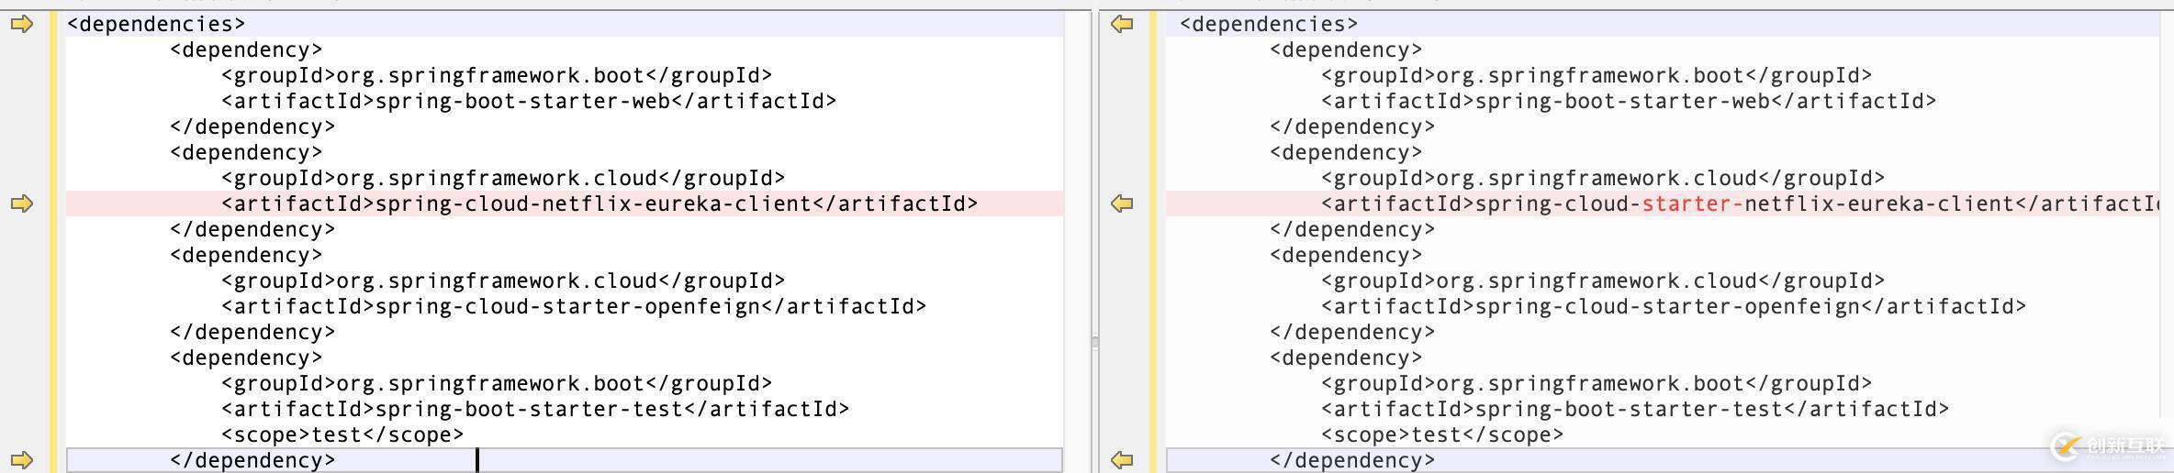This screenshot has width=2174, height=473.
Task: Click the yellow change bar in left pane gutter
Action: click(x=53, y=238)
